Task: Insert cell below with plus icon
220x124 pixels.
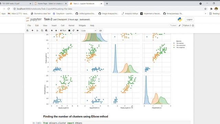Action: [x=32, y=31]
